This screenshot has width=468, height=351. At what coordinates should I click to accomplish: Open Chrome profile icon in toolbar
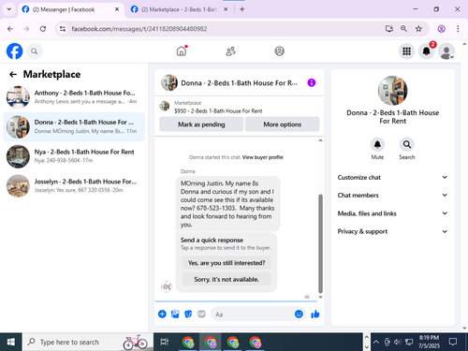click(441, 29)
